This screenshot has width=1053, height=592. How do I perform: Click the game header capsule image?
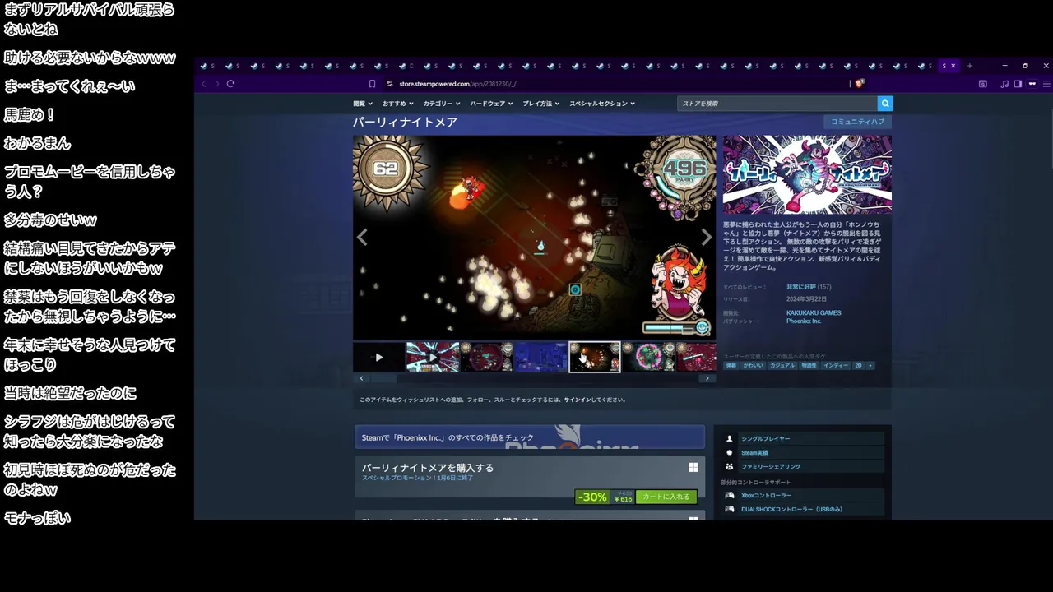[x=807, y=174]
